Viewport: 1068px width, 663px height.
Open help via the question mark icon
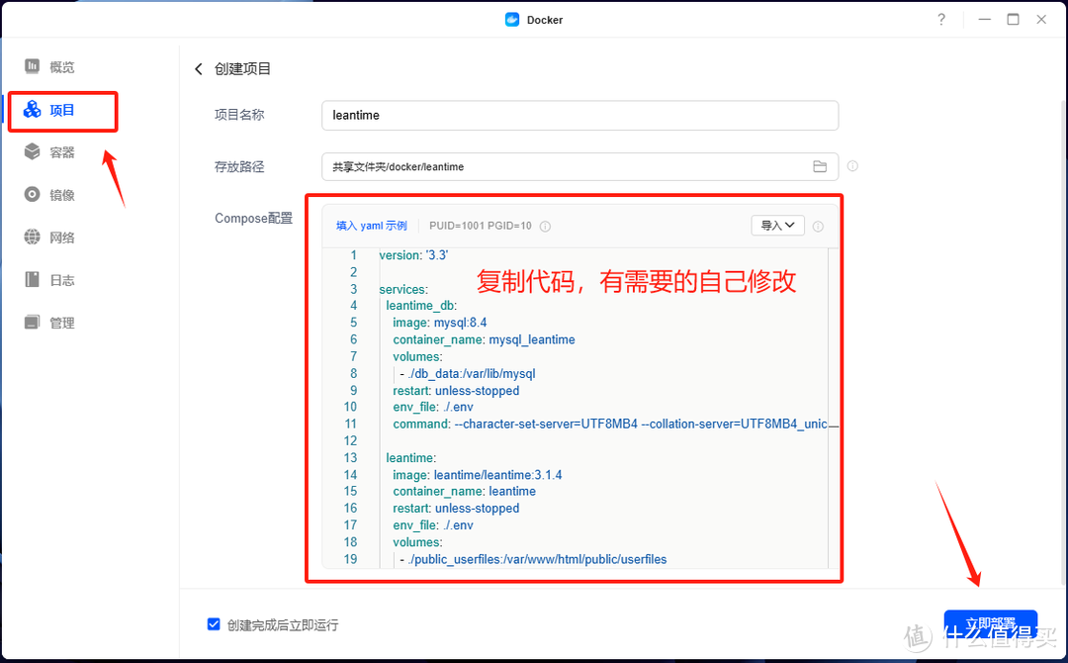click(x=940, y=19)
